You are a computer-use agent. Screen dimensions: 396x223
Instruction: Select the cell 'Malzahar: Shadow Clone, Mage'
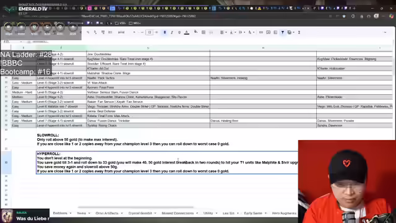point(148,73)
